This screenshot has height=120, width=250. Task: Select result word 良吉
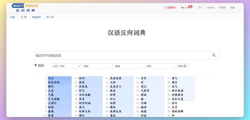82,99
